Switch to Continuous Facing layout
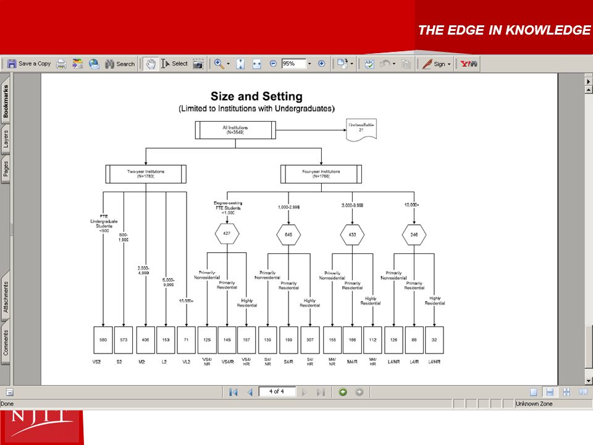This screenshot has height=445, width=593. (x=566, y=392)
